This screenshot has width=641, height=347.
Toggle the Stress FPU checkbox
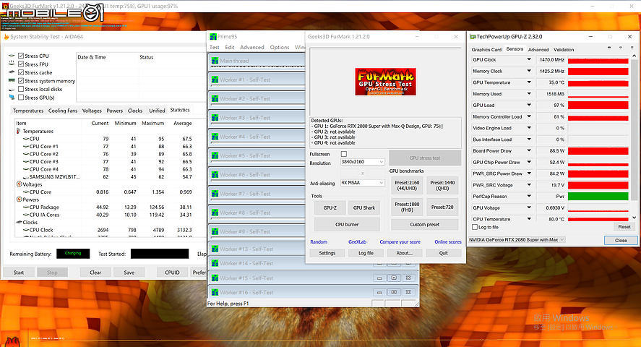click(21, 64)
